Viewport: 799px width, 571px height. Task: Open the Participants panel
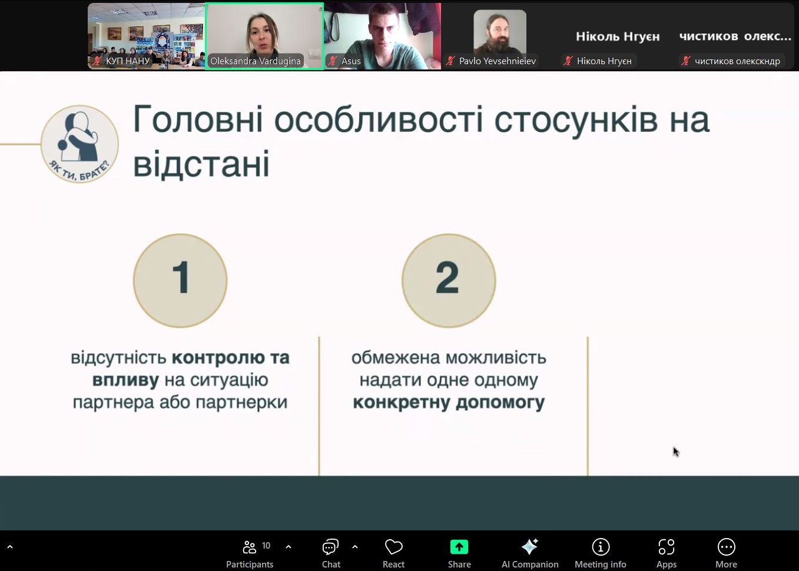(x=250, y=553)
